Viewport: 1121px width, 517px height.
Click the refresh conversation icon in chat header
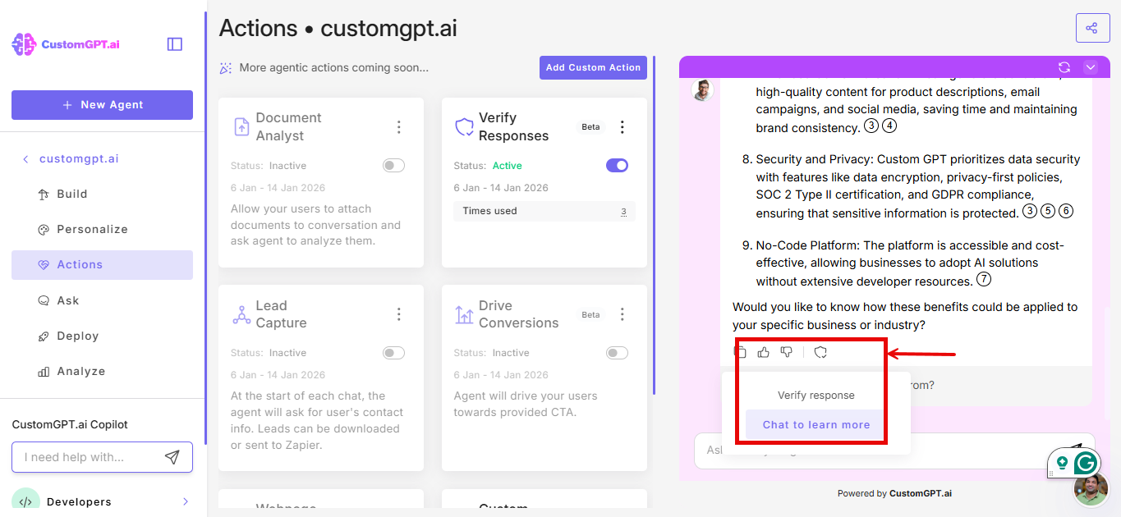1064,67
